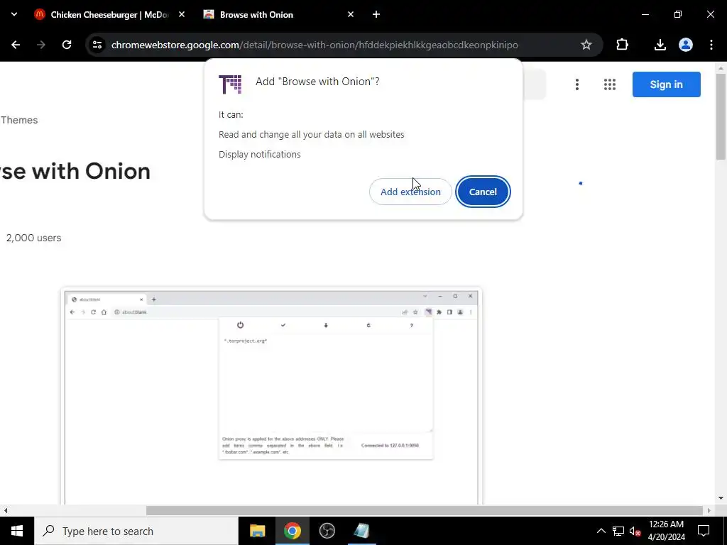Click the scroll down arrow of vertical scrollbar
This screenshot has width=727, height=545.
pos(721,498)
